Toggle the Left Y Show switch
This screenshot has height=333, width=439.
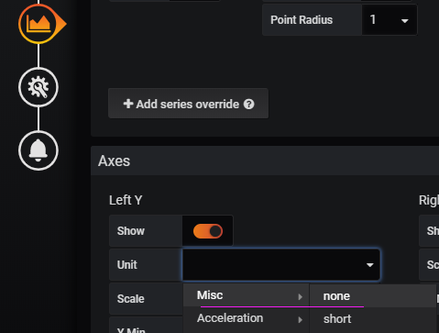coord(208,231)
